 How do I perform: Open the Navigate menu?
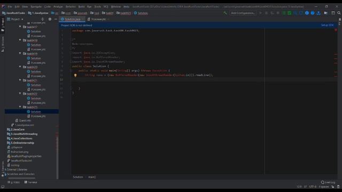point(36,7)
